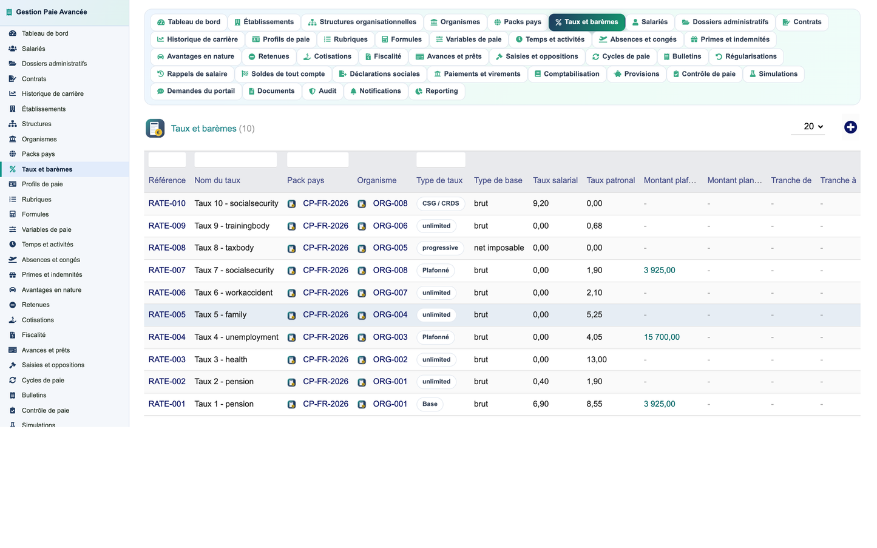Click the Temps et activités clock icon in sidebar
The width and height of the screenshot is (877, 548).
(13, 245)
